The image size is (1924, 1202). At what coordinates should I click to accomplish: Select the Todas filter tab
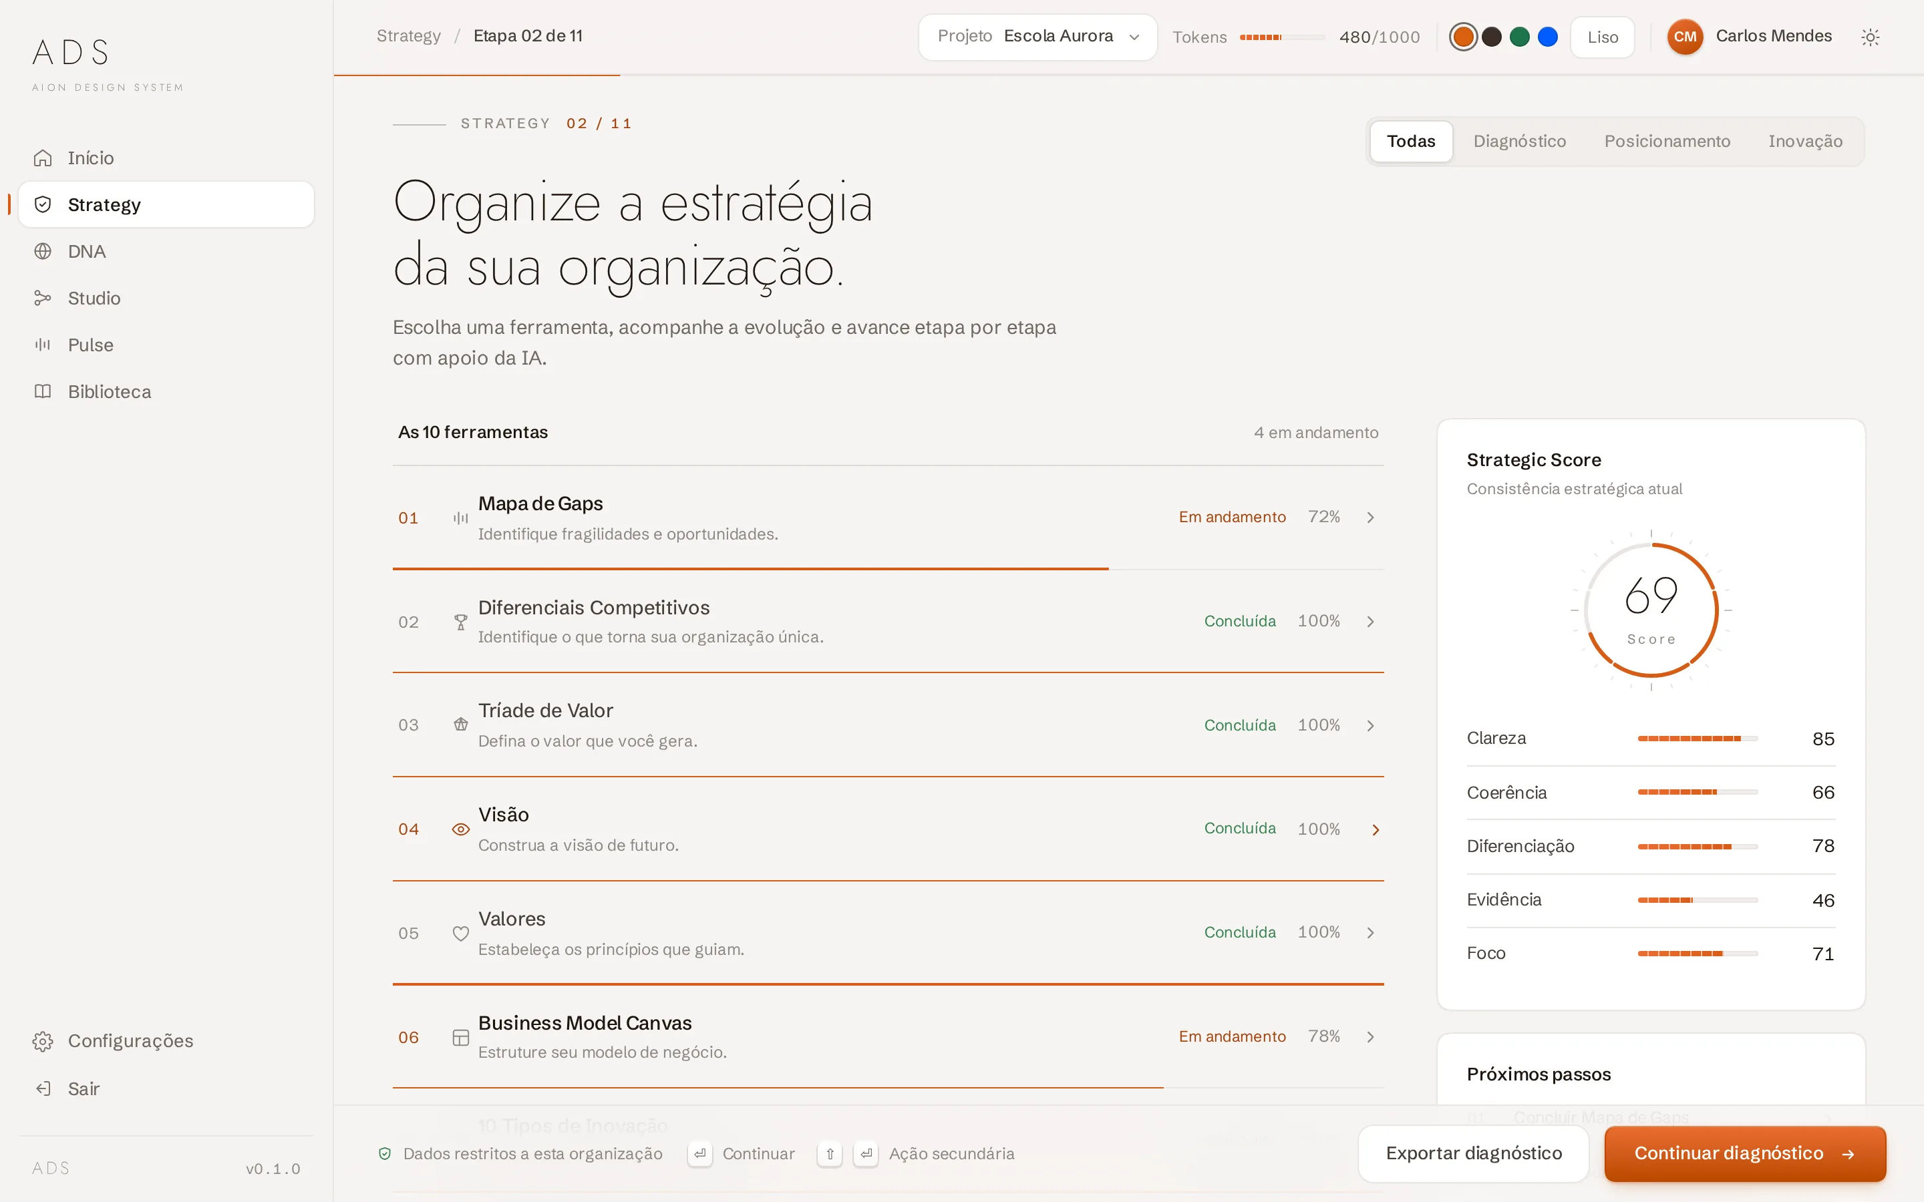coord(1411,142)
